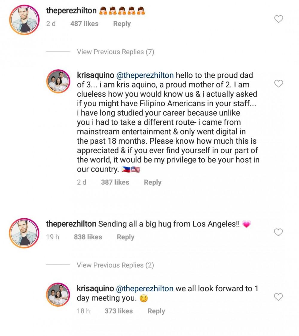Tap heart on 'look forward to 1 day meeting you'

click(x=278, y=297)
